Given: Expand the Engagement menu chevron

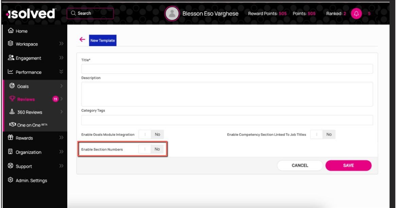Looking at the screenshot, I should (61, 58).
